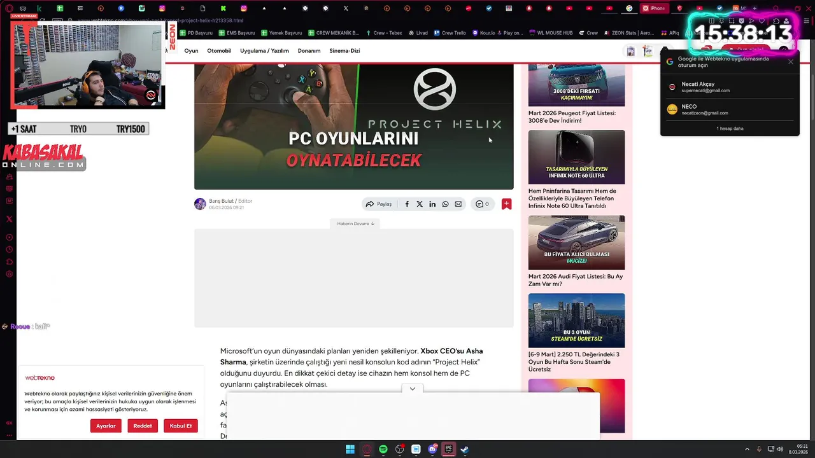Screen dimensions: 815x458
Task: Open Settings gear in Opera sidebar
Action: pos(9,274)
